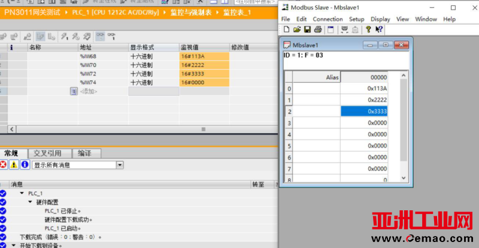Click the Connect icon in Modbus Slave toolbar
Image resolution: width=479 pixels, height=248 pixels.
tap(345, 29)
